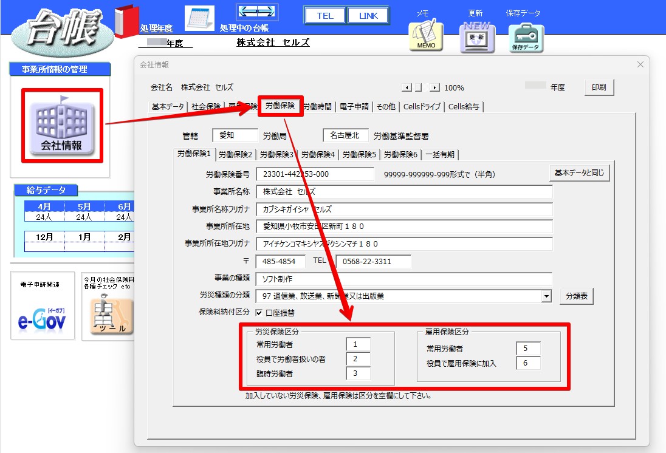Select the 労働保険 tab
This screenshot has width=666, height=453.
click(280, 105)
